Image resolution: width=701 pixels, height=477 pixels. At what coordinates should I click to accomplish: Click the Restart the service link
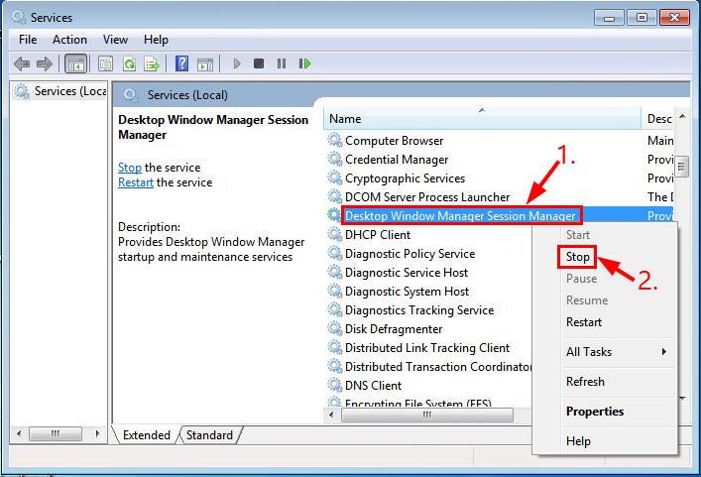pos(136,182)
